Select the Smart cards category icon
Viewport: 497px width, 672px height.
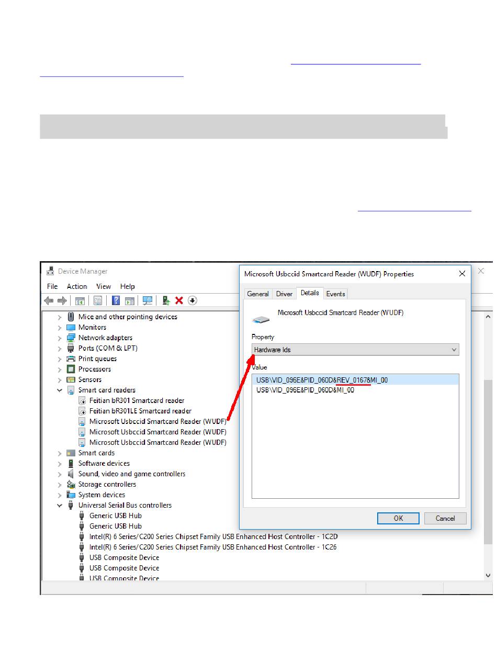(x=71, y=453)
